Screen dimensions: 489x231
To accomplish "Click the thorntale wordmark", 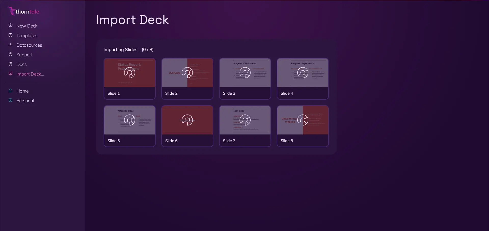I will click(27, 12).
